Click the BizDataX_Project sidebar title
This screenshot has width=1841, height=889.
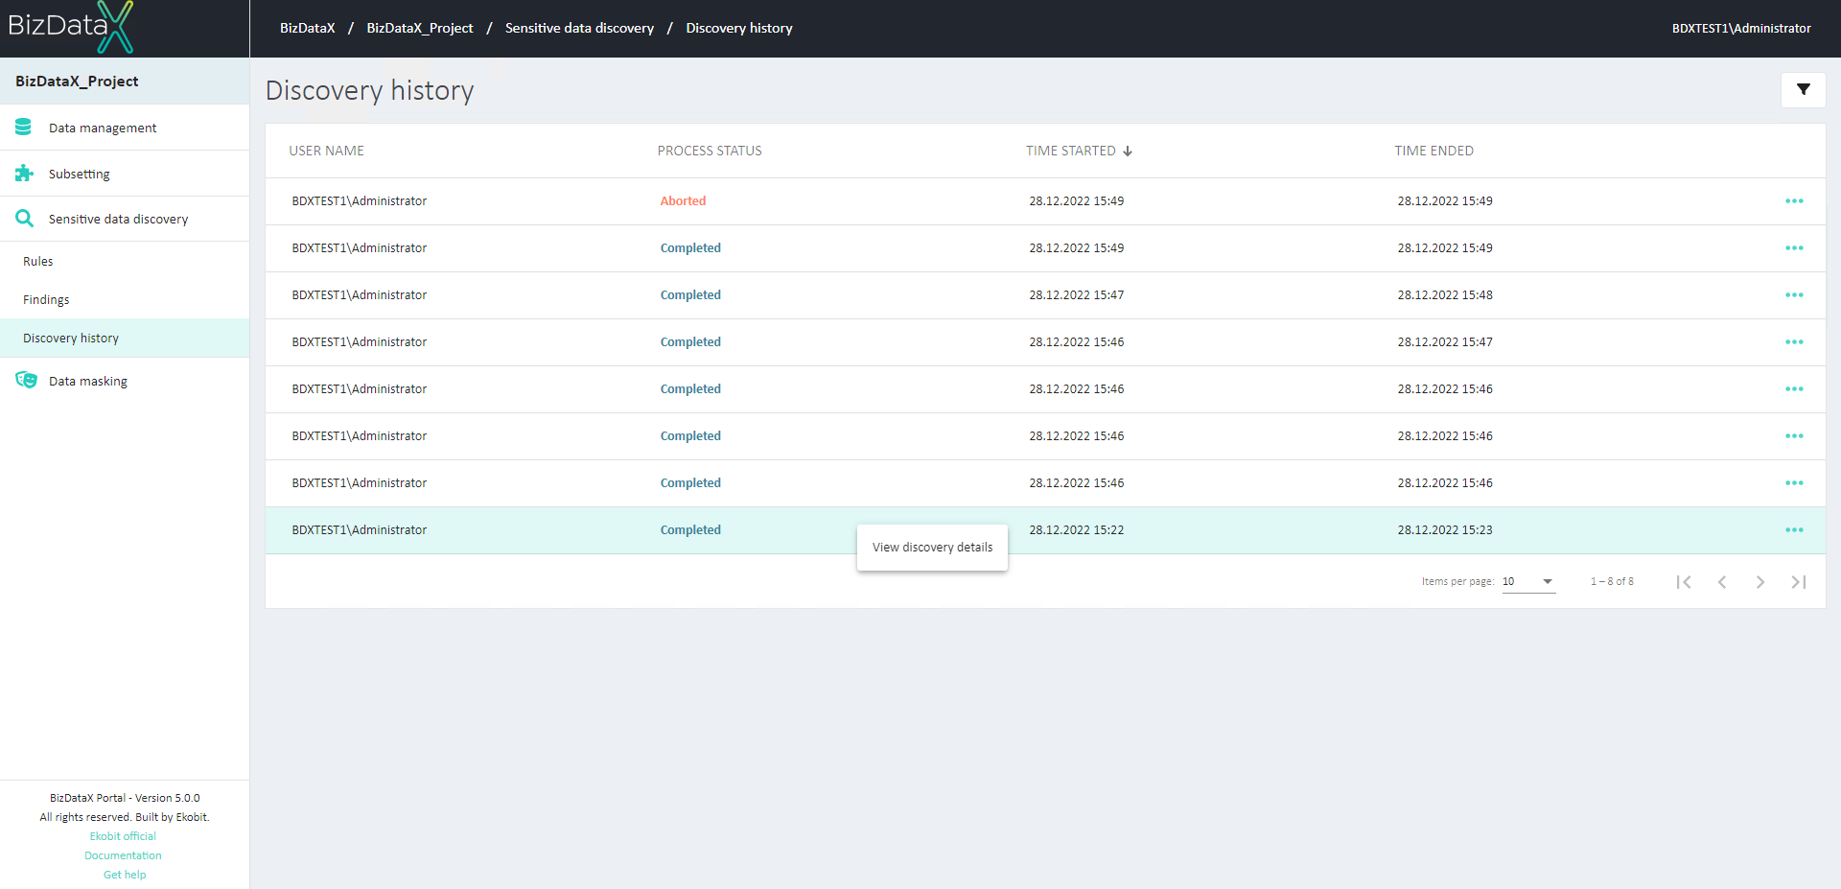click(x=77, y=82)
